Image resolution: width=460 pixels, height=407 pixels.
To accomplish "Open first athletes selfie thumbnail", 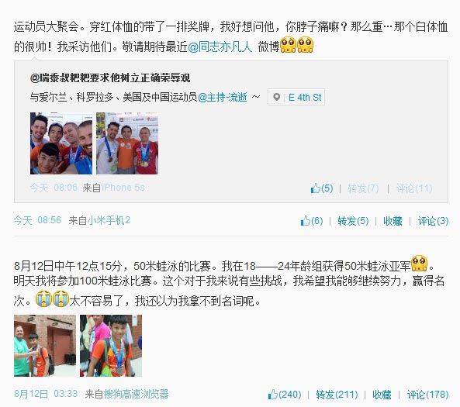I will point(61,143).
